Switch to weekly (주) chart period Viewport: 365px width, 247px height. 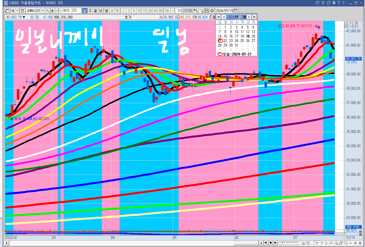[90, 11]
